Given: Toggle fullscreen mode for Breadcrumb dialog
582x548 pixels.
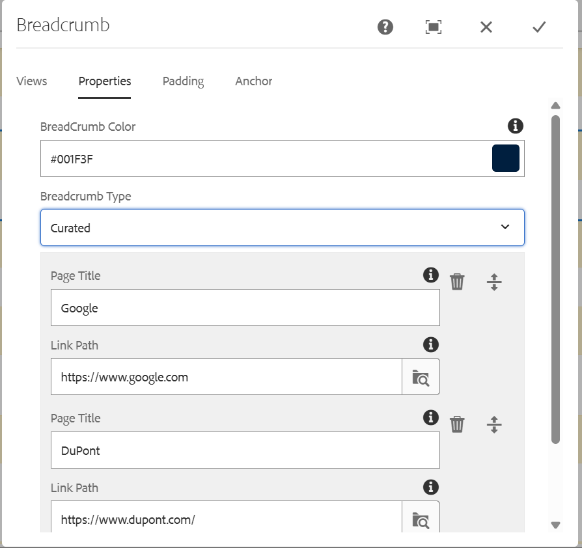Looking at the screenshot, I should [x=434, y=27].
